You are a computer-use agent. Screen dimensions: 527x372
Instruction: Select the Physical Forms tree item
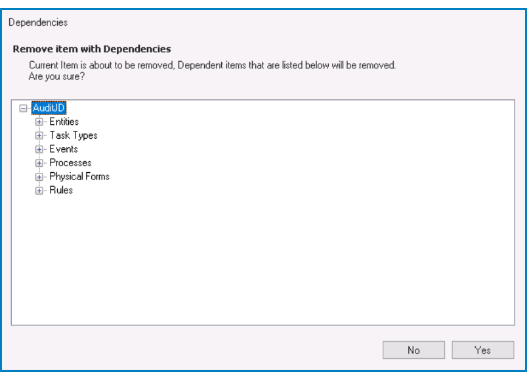(79, 177)
